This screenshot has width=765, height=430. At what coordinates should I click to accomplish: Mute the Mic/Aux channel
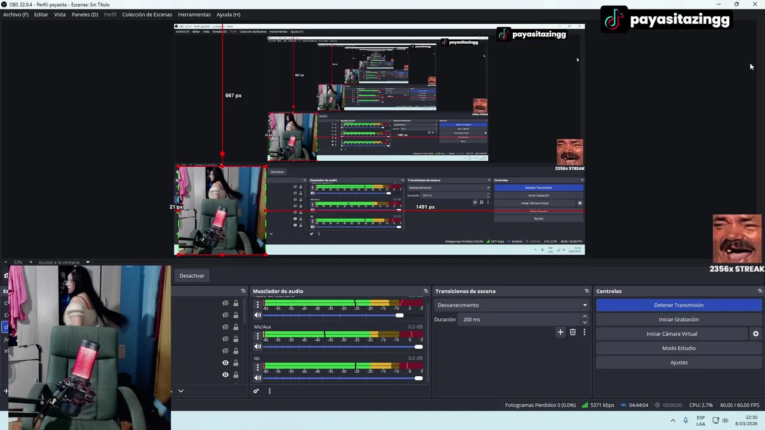(x=258, y=346)
